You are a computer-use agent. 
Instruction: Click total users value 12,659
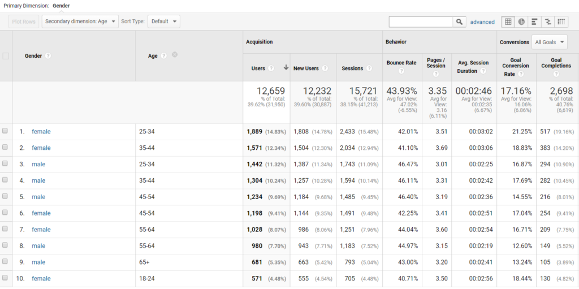[x=271, y=91]
